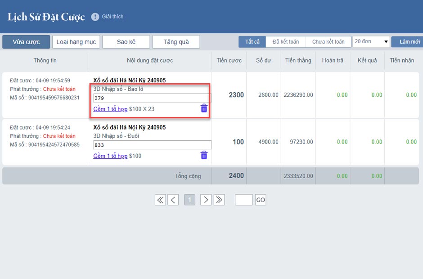Filter by Đã kết toán
The height and width of the screenshot is (279, 423).
286,42
